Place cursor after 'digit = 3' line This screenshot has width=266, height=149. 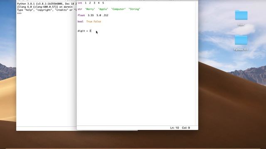(x=91, y=31)
